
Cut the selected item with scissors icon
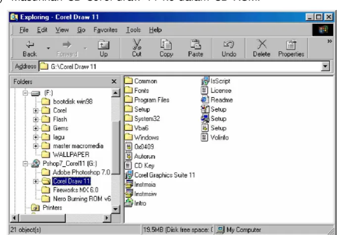coord(137,49)
